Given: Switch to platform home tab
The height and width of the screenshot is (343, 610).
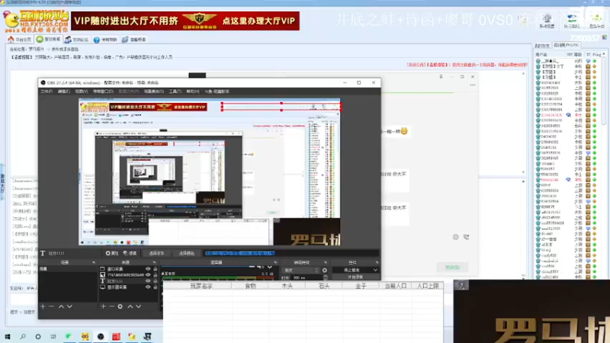Looking at the screenshot, I should pyautogui.click(x=20, y=40).
